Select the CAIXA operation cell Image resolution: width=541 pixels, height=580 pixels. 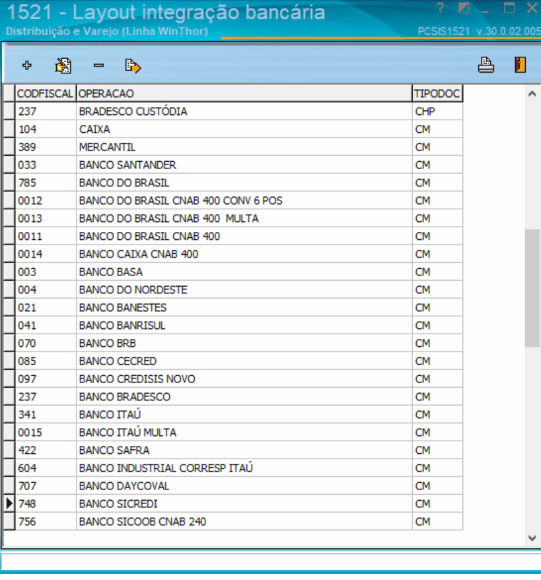click(244, 129)
